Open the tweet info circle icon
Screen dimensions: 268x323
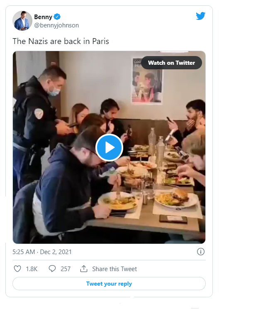(x=201, y=252)
